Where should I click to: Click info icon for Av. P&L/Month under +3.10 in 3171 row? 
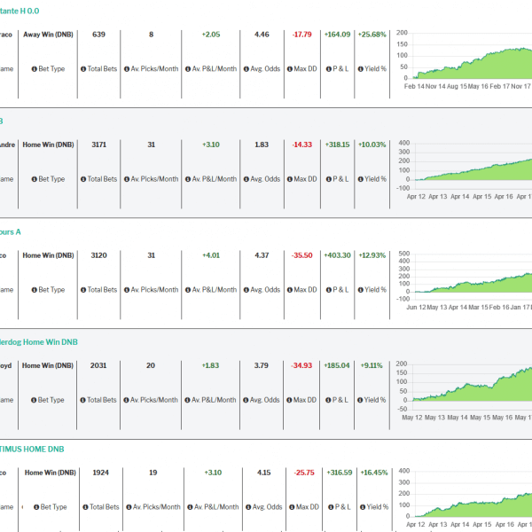(x=188, y=179)
